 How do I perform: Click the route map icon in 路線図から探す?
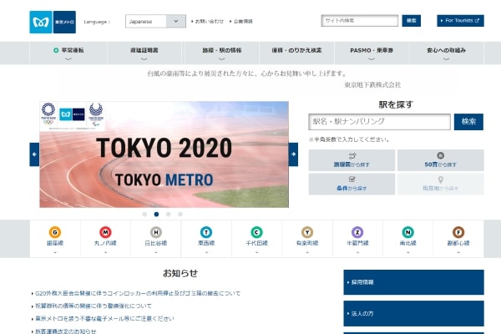[x=352, y=156]
